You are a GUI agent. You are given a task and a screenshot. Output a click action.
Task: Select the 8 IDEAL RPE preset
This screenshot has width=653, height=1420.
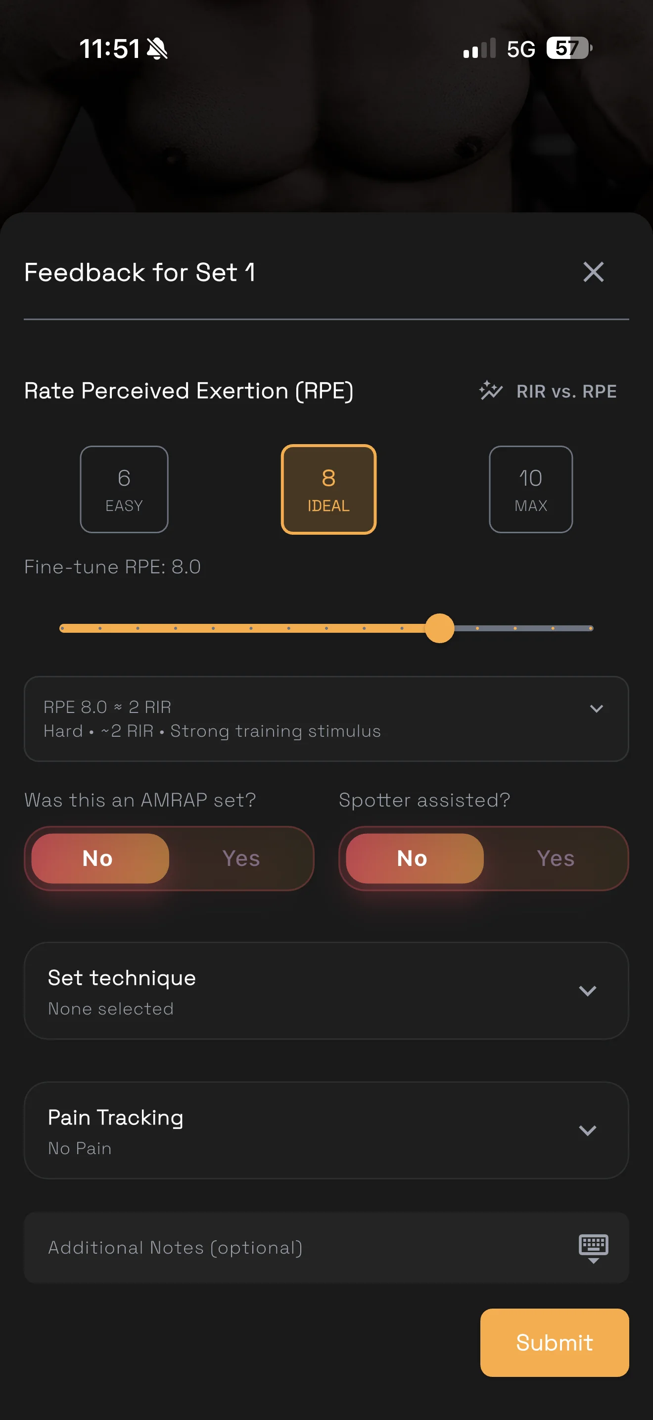pos(328,489)
